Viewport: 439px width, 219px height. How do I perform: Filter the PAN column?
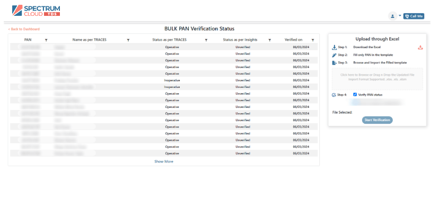[x=46, y=40]
